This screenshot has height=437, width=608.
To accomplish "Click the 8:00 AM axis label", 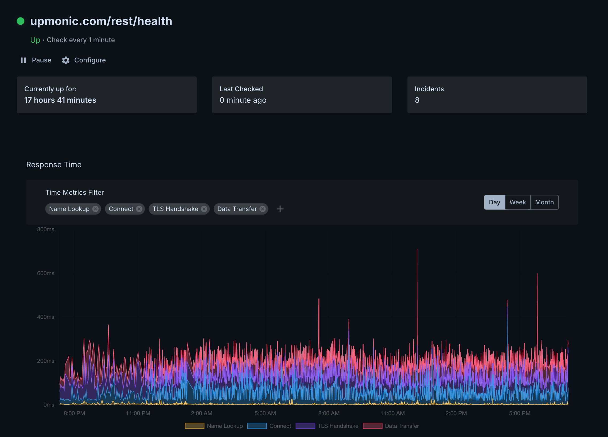I will [329, 413].
